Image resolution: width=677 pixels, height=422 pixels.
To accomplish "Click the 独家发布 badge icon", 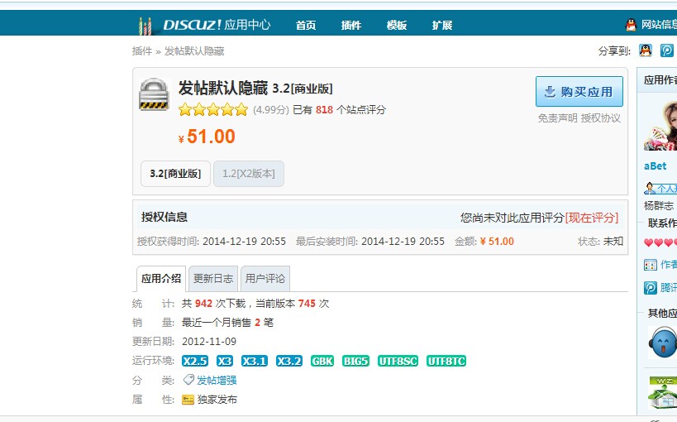I will pyautogui.click(x=188, y=400).
